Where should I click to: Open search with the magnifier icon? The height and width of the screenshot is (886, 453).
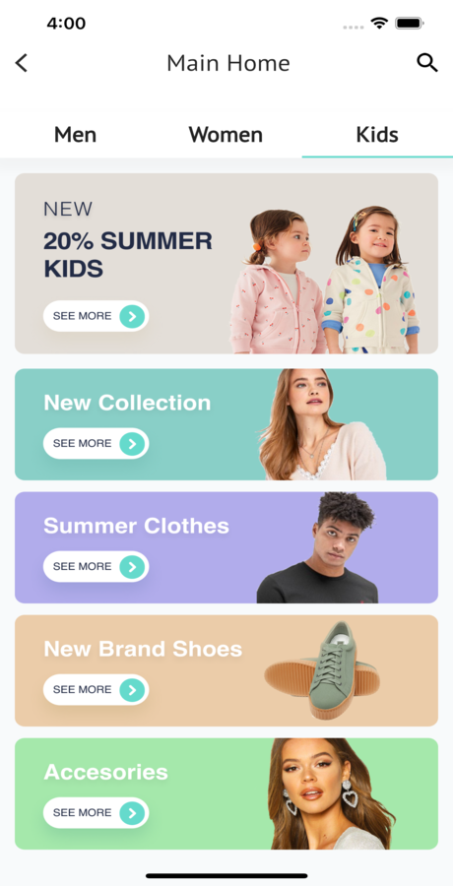click(x=427, y=63)
